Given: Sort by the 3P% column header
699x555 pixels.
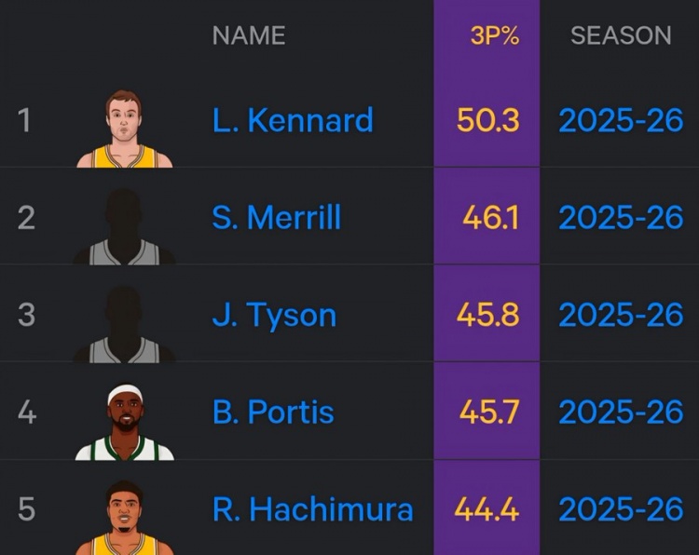Looking at the screenshot, I should [494, 35].
